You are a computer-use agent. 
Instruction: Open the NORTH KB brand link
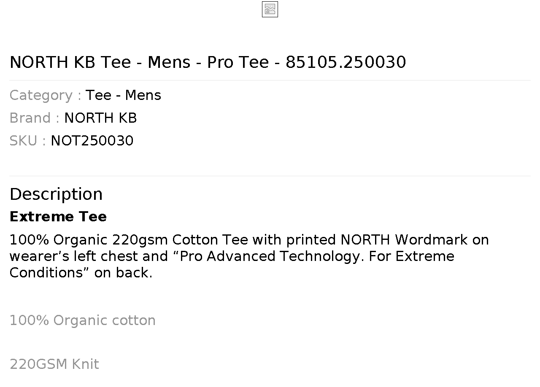pos(100,118)
